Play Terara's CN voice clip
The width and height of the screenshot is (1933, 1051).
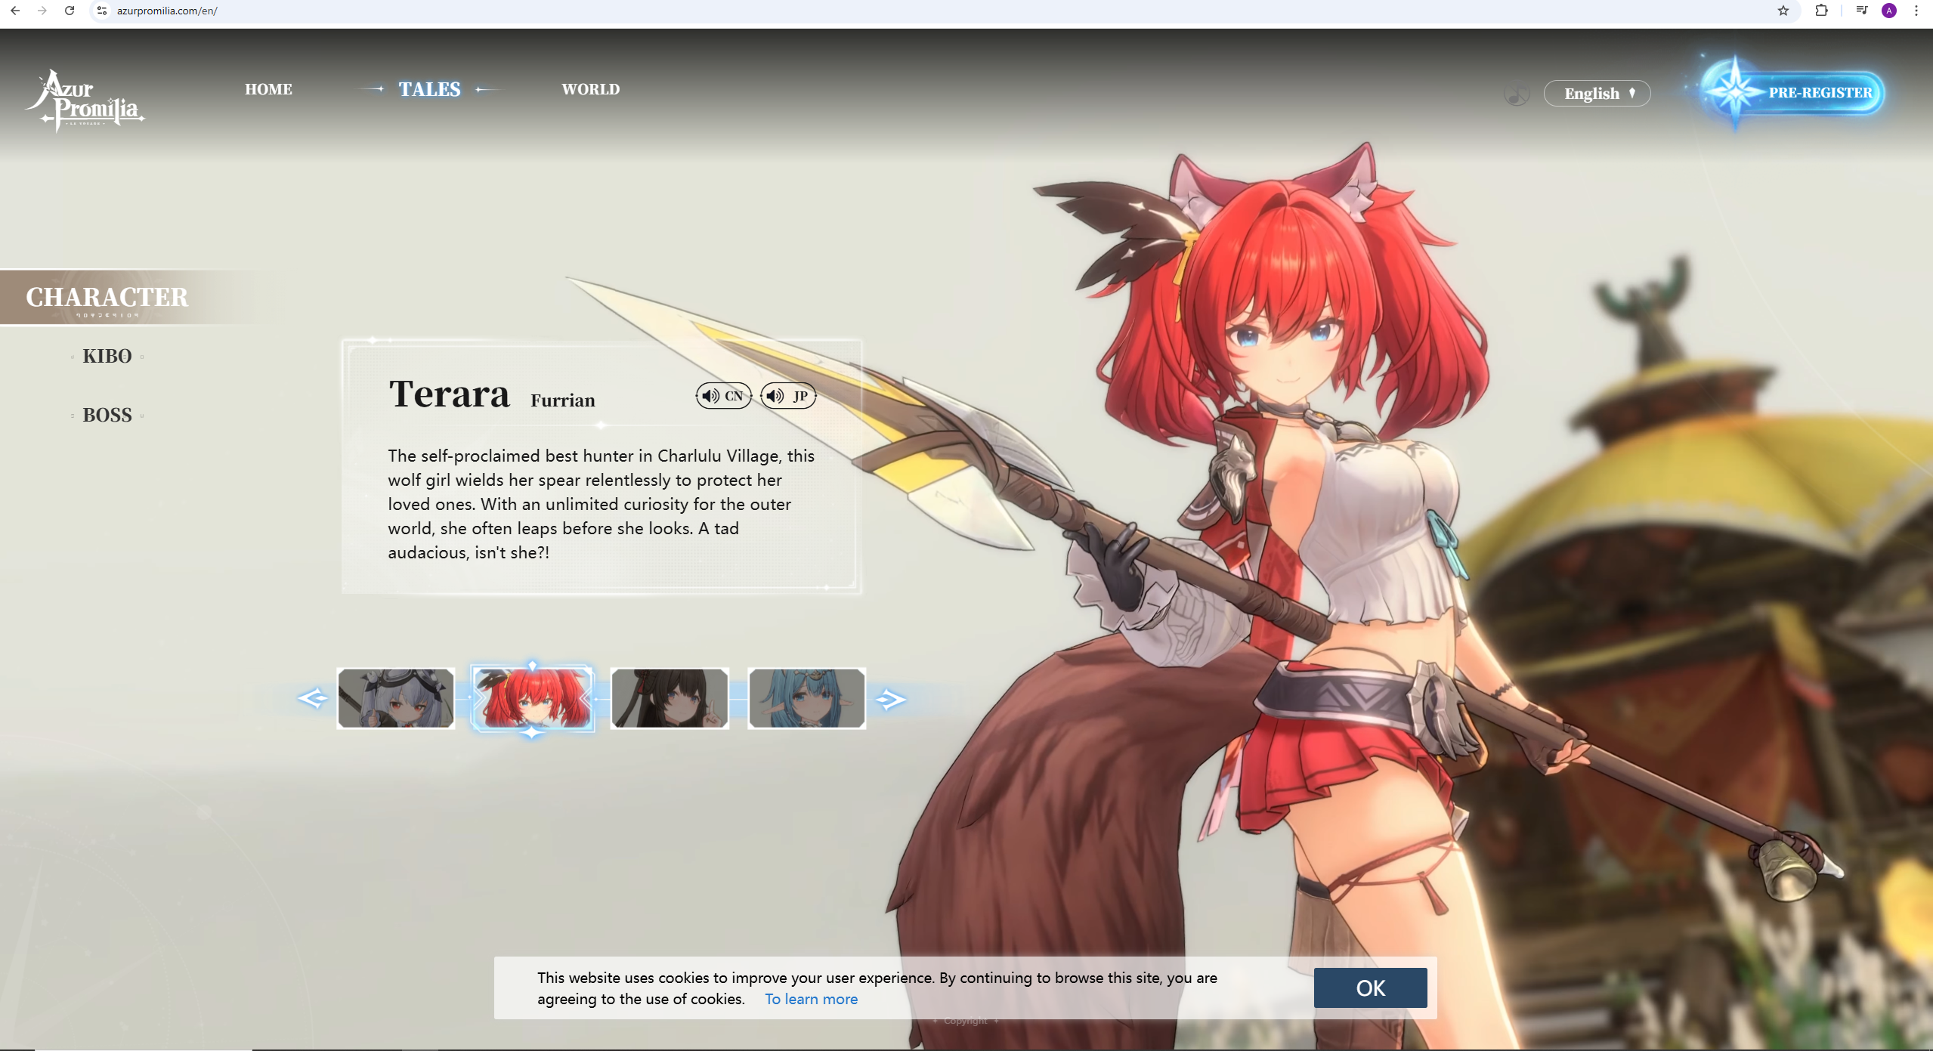(722, 396)
